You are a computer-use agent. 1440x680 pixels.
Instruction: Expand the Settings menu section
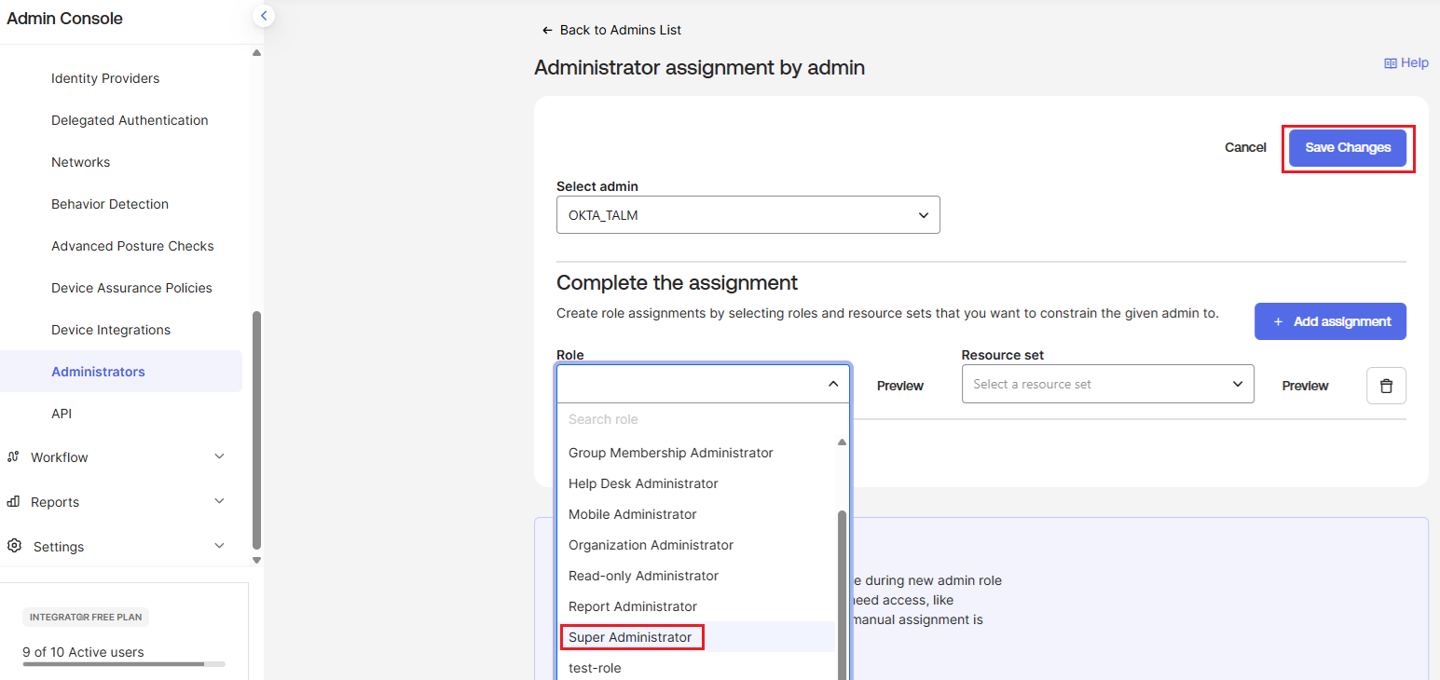point(219,546)
